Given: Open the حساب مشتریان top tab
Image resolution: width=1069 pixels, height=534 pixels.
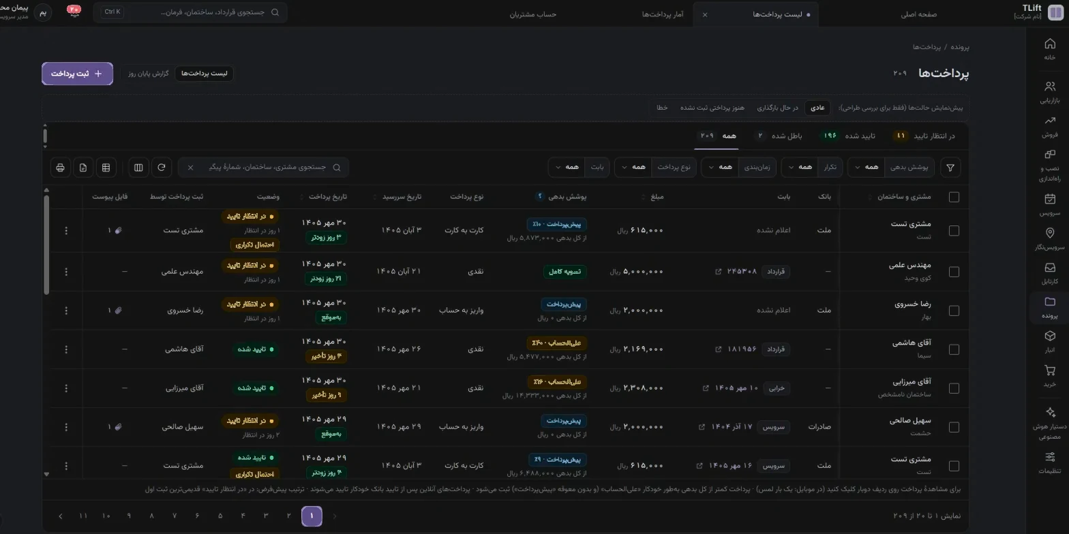Looking at the screenshot, I should [533, 14].
